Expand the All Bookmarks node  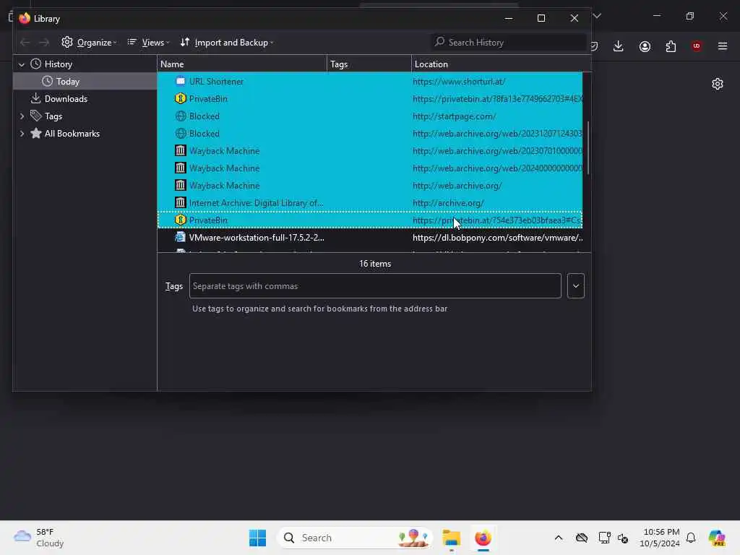coord(22,134)
